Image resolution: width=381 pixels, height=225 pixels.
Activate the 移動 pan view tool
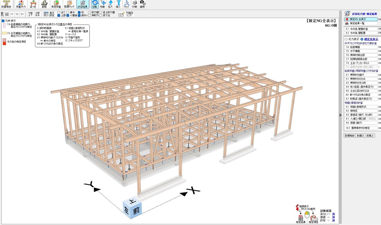click(103, 4)
